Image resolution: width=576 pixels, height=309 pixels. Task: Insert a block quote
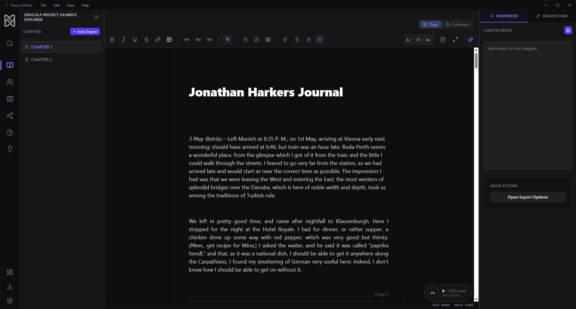click(268, 40)
